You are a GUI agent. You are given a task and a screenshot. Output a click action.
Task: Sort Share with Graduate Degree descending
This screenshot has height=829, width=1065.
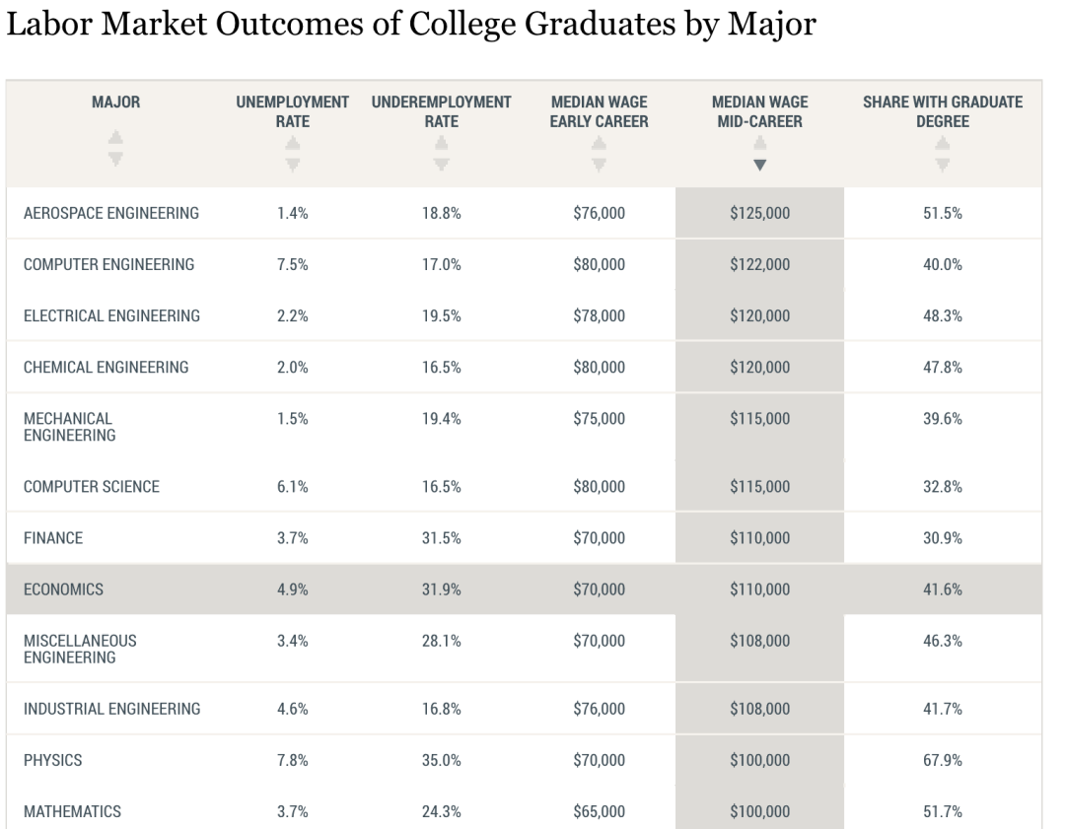[x=943, y=164]
